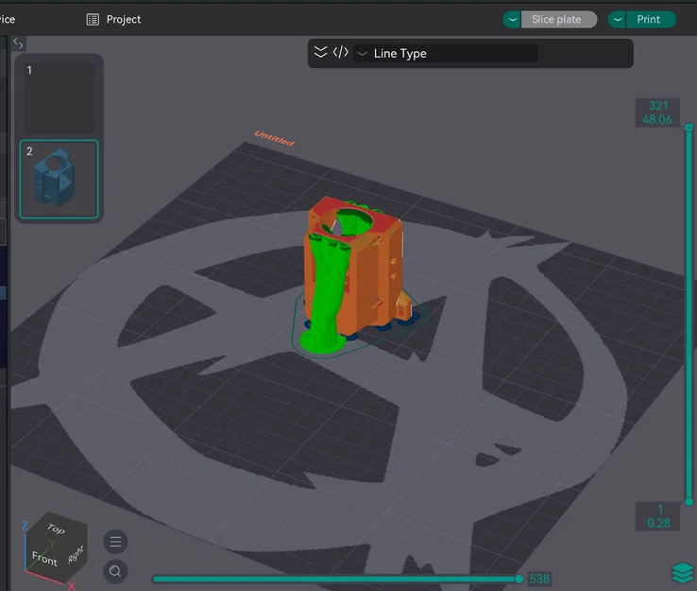
Task: Click the magnifier zoom icon
Action: (115, 571)
